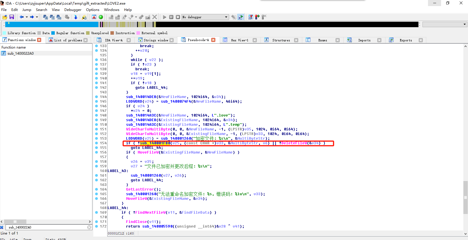Toggle breakpoint dot at line 144
This screenshot has height=240, width=468.
(96, 97)
